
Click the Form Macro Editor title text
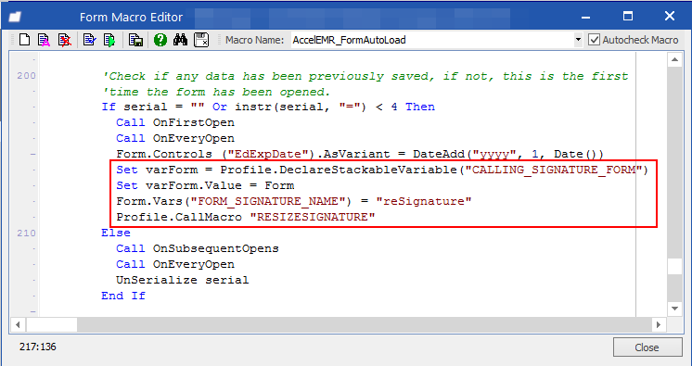(131, 18)
